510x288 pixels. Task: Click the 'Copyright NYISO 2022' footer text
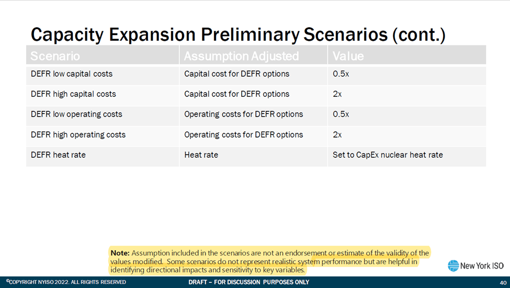pyautogui.click(x=66, y=282)
